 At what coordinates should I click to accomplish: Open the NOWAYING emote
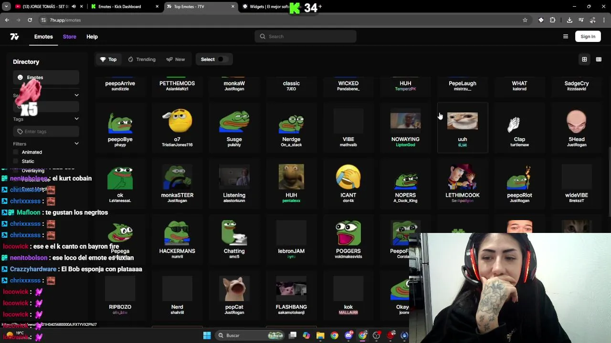pos(405,128)
